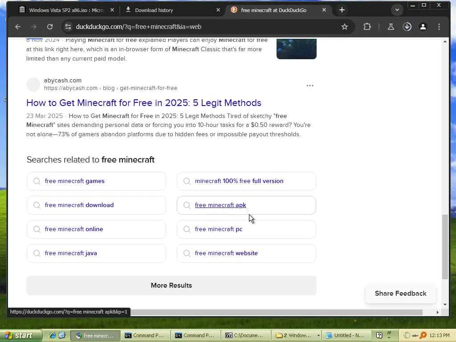Click the horizontal scrollbar track
Image resolution: width=456 pixels, height=342 pixels.
pyautogui.click(x=276, y=312)
